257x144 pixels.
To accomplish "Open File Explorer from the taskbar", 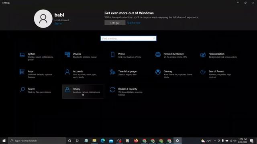I will pos(94,140).
